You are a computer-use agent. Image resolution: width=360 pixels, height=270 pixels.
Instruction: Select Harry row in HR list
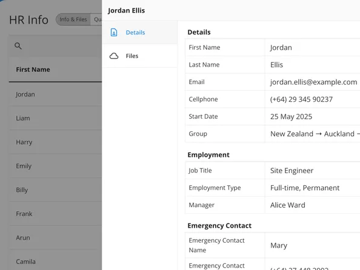point(55,142)
